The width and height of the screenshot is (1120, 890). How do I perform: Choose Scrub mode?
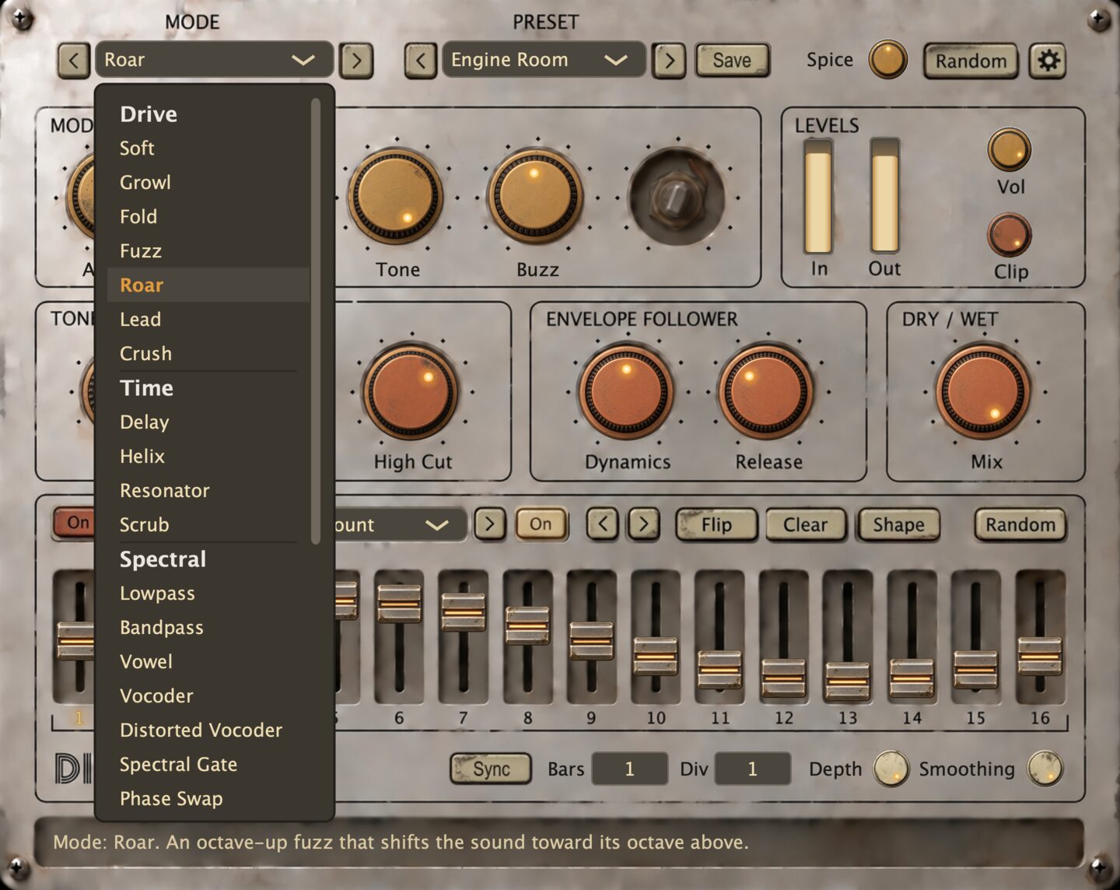point(208,524)
